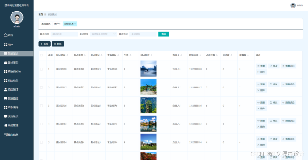Check the box for row 景点名称4
The height and width of the screenshot is (160, 308).
tap(41, 142)
